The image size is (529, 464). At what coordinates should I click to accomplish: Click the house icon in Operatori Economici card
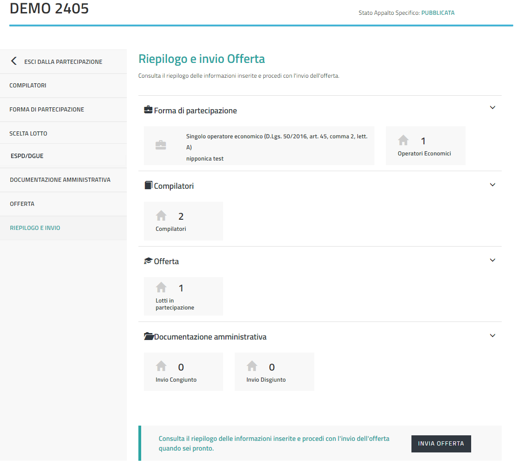pos(403,140)
